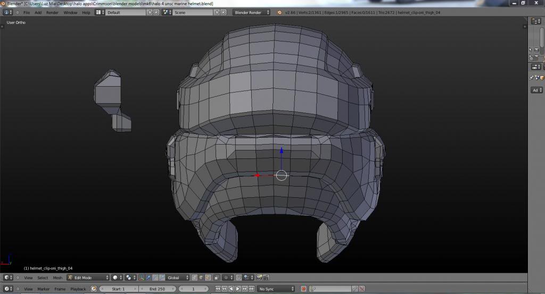The width and height of the screenshot is (545, 294).
Task: Select vertex select mode
Action: click(195, 278)
